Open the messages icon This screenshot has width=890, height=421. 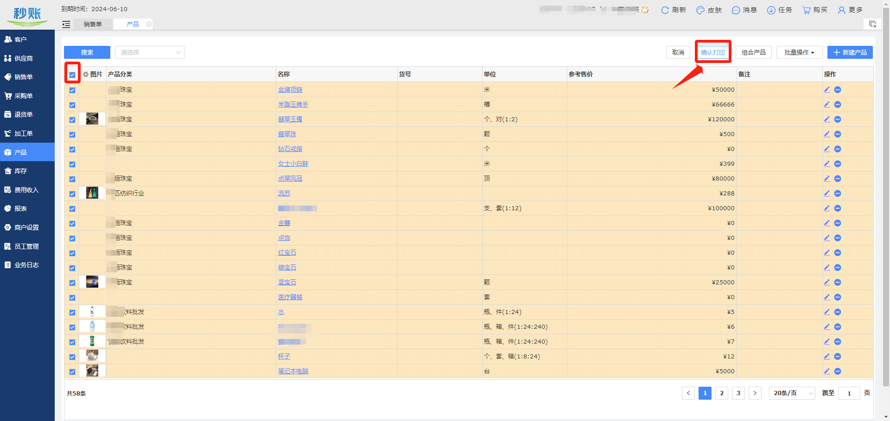736,10
